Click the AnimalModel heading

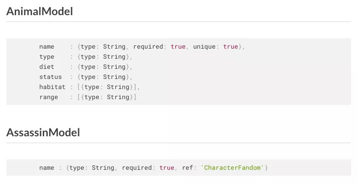click(x=40, y=11)
